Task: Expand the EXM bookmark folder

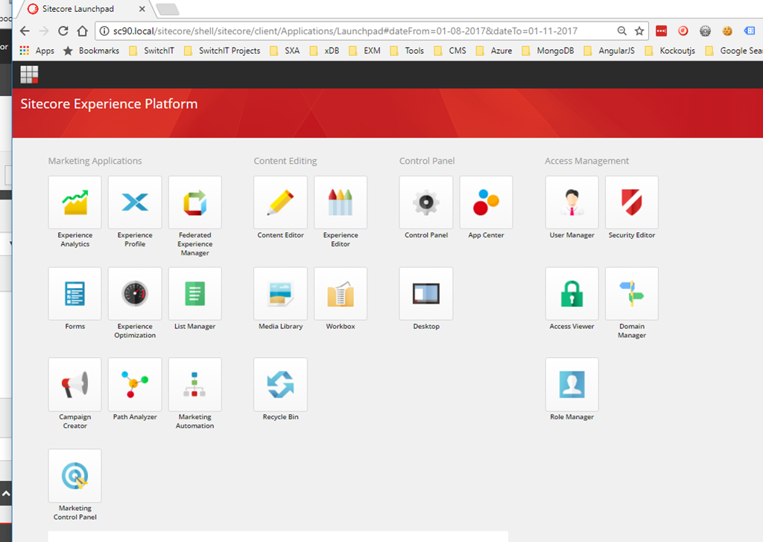Action: point(364,51)
